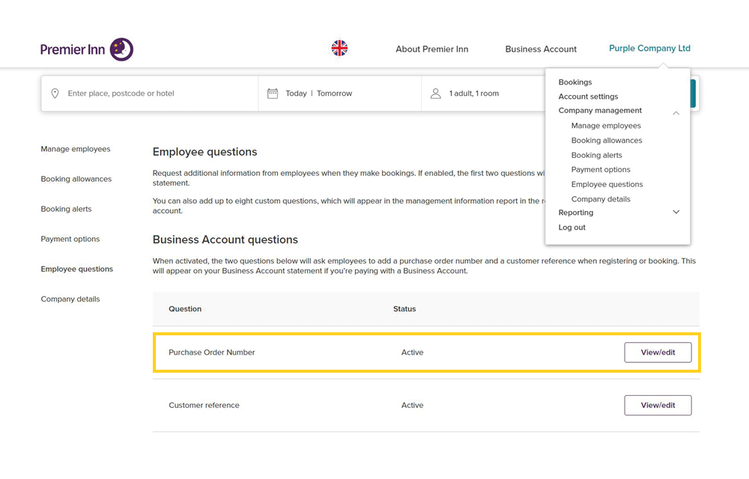Select Reporting in the dropdown menu
The height and width of the screenshot is (479, 749).
click(575, 213)
